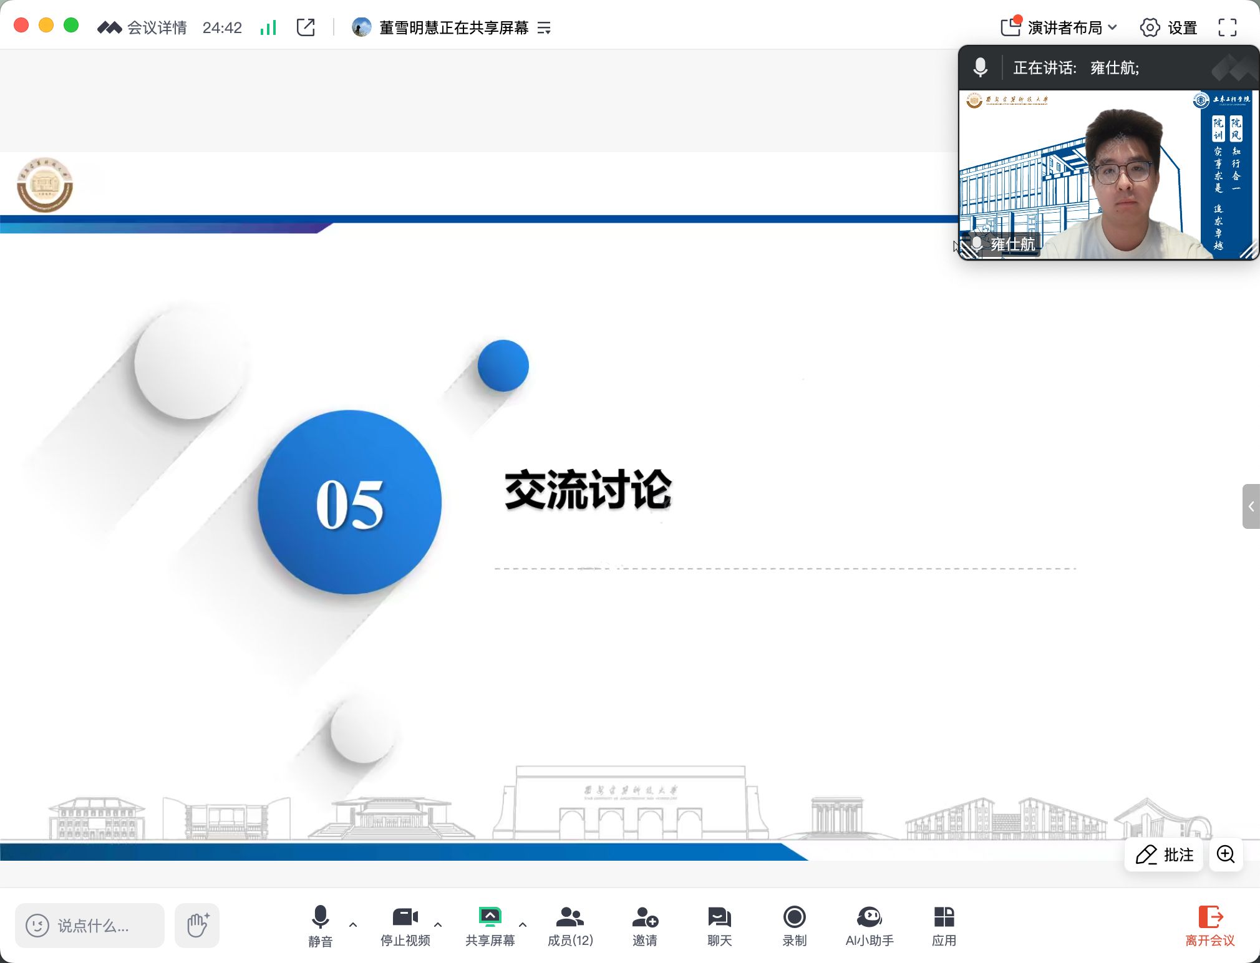Click the pop-out window icon

pyautogui.click(x=306, y=27)
